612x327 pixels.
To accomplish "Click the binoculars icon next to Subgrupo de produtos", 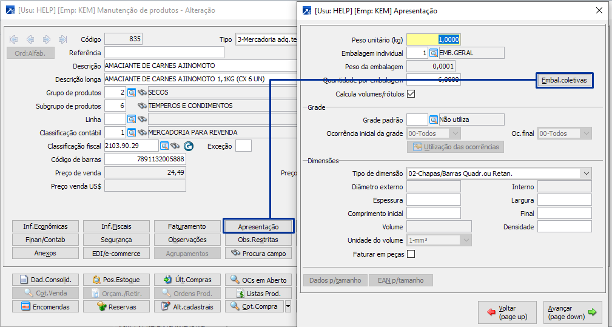I will tap(142, 106).
